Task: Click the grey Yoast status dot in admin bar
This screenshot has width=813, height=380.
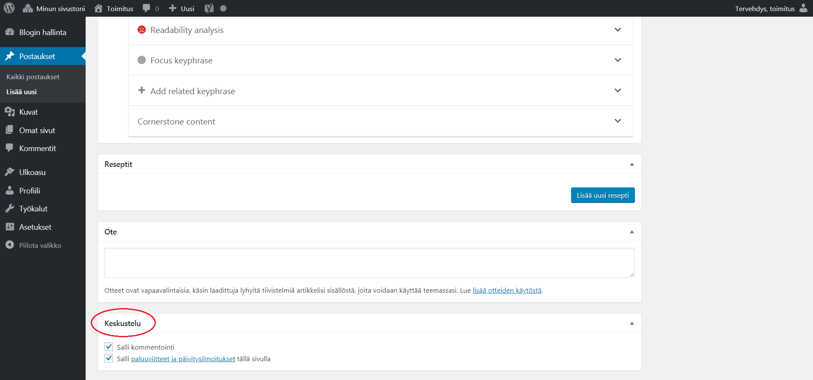Action: 223,8
